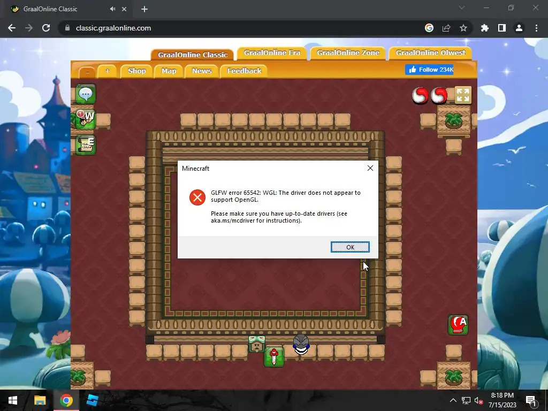Open the Shop menu
Screen dimensions: 548x411
pyautogui.click(x=136, y=71)
